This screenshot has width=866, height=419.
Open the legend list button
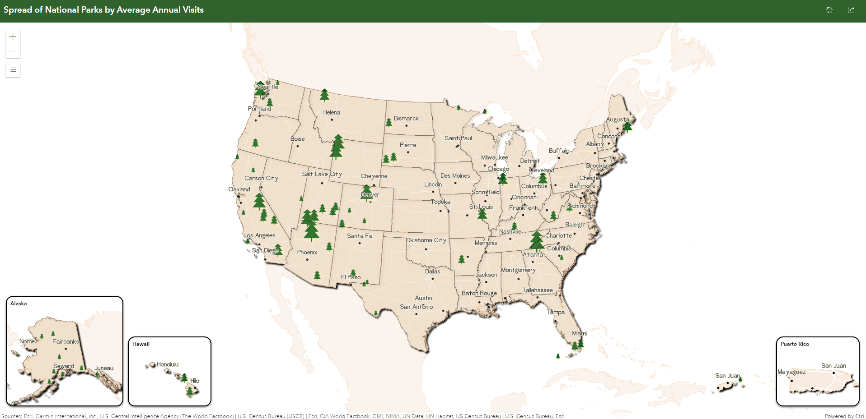point(13,70)
